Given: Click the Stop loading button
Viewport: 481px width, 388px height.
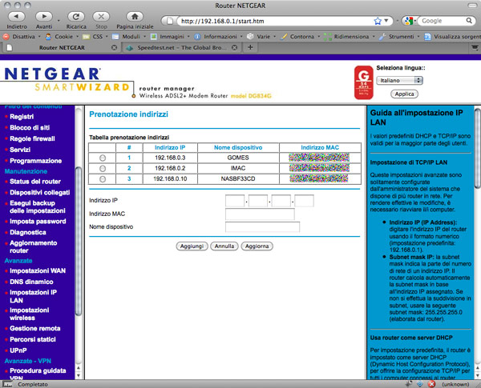Looking at the screenshot, I should point(101,17).
